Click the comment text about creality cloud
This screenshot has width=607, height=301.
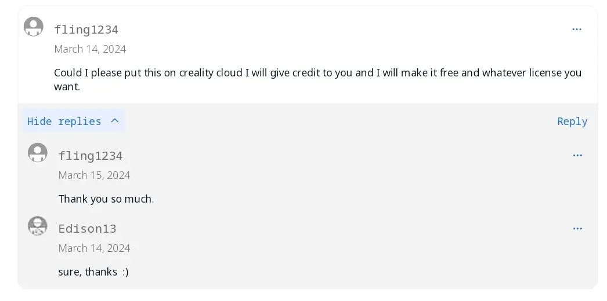[x=318, y=79]
